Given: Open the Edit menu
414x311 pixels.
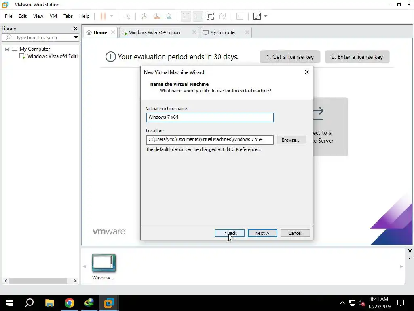Looking at the screenshot, I should point(23,16).
